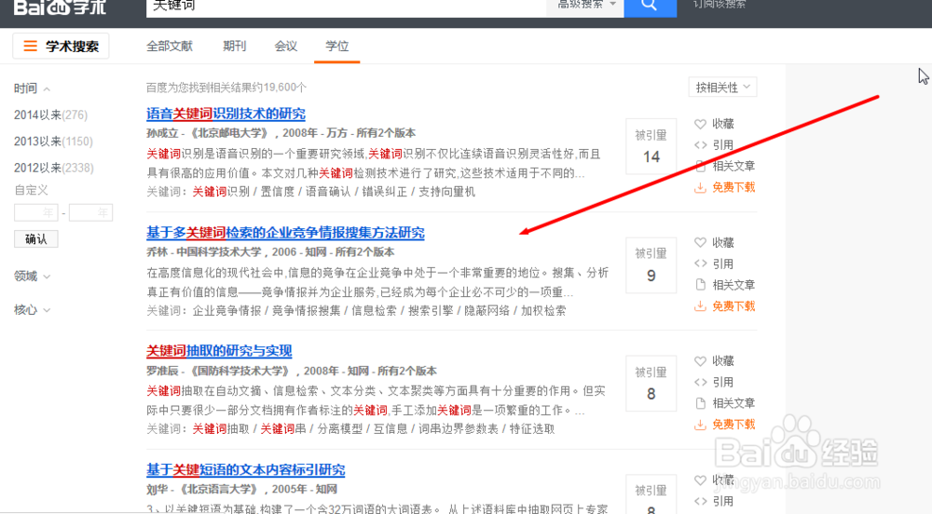The height and width of the screenshot is (514, 932).
Task: Select the 学位 tab
Action: point(337,46)
